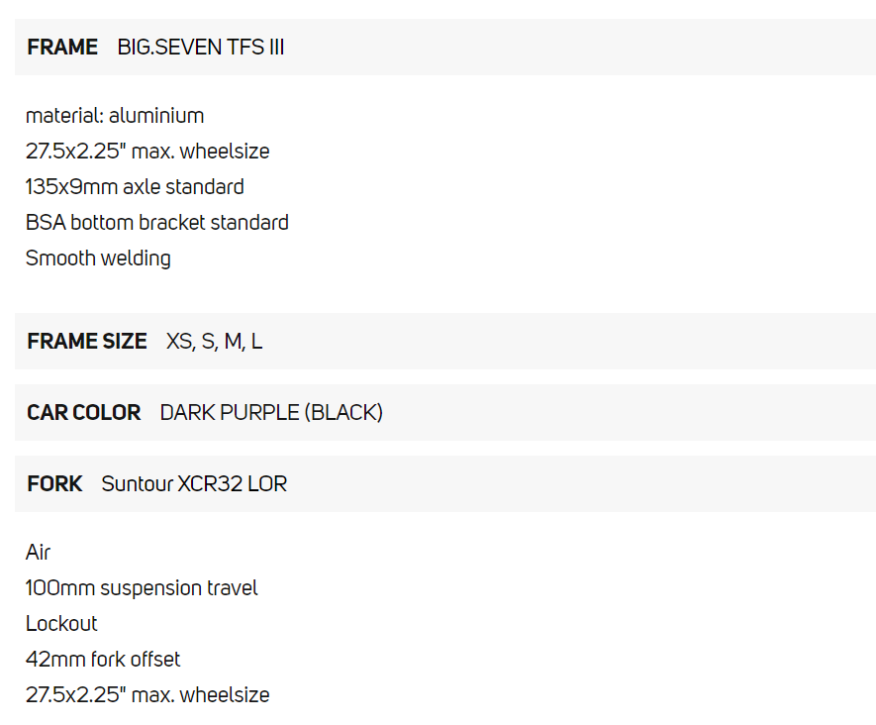
Task: Click the Smooth welding text
Action: (x=98, y=259)
